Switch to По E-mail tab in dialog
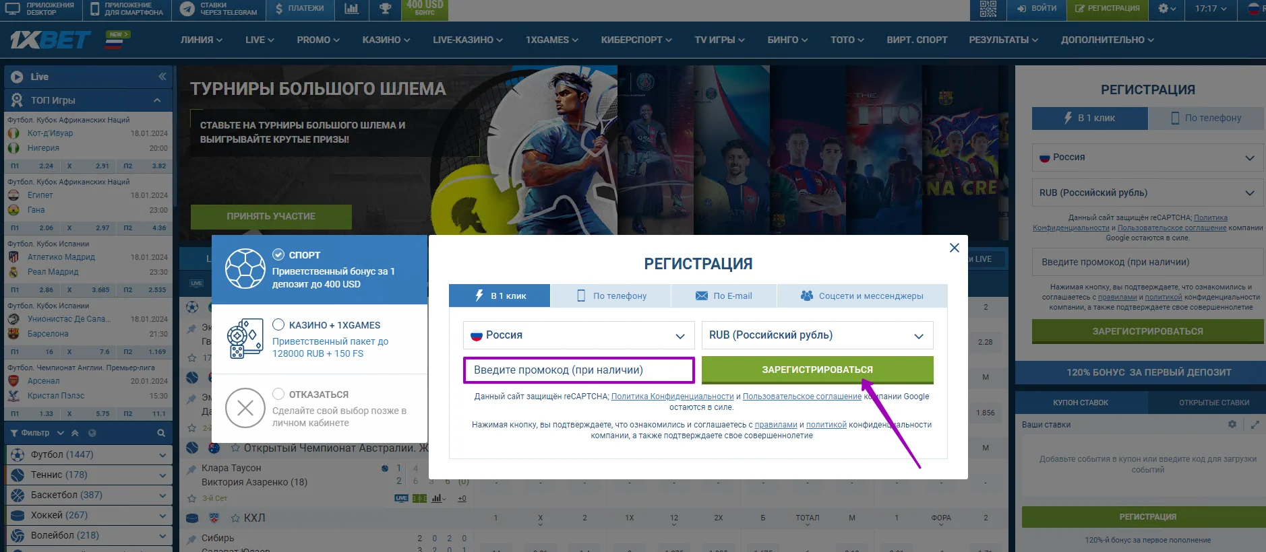Screen dimensions: 1266x552 pyautogui.click(x=723, y=296)
